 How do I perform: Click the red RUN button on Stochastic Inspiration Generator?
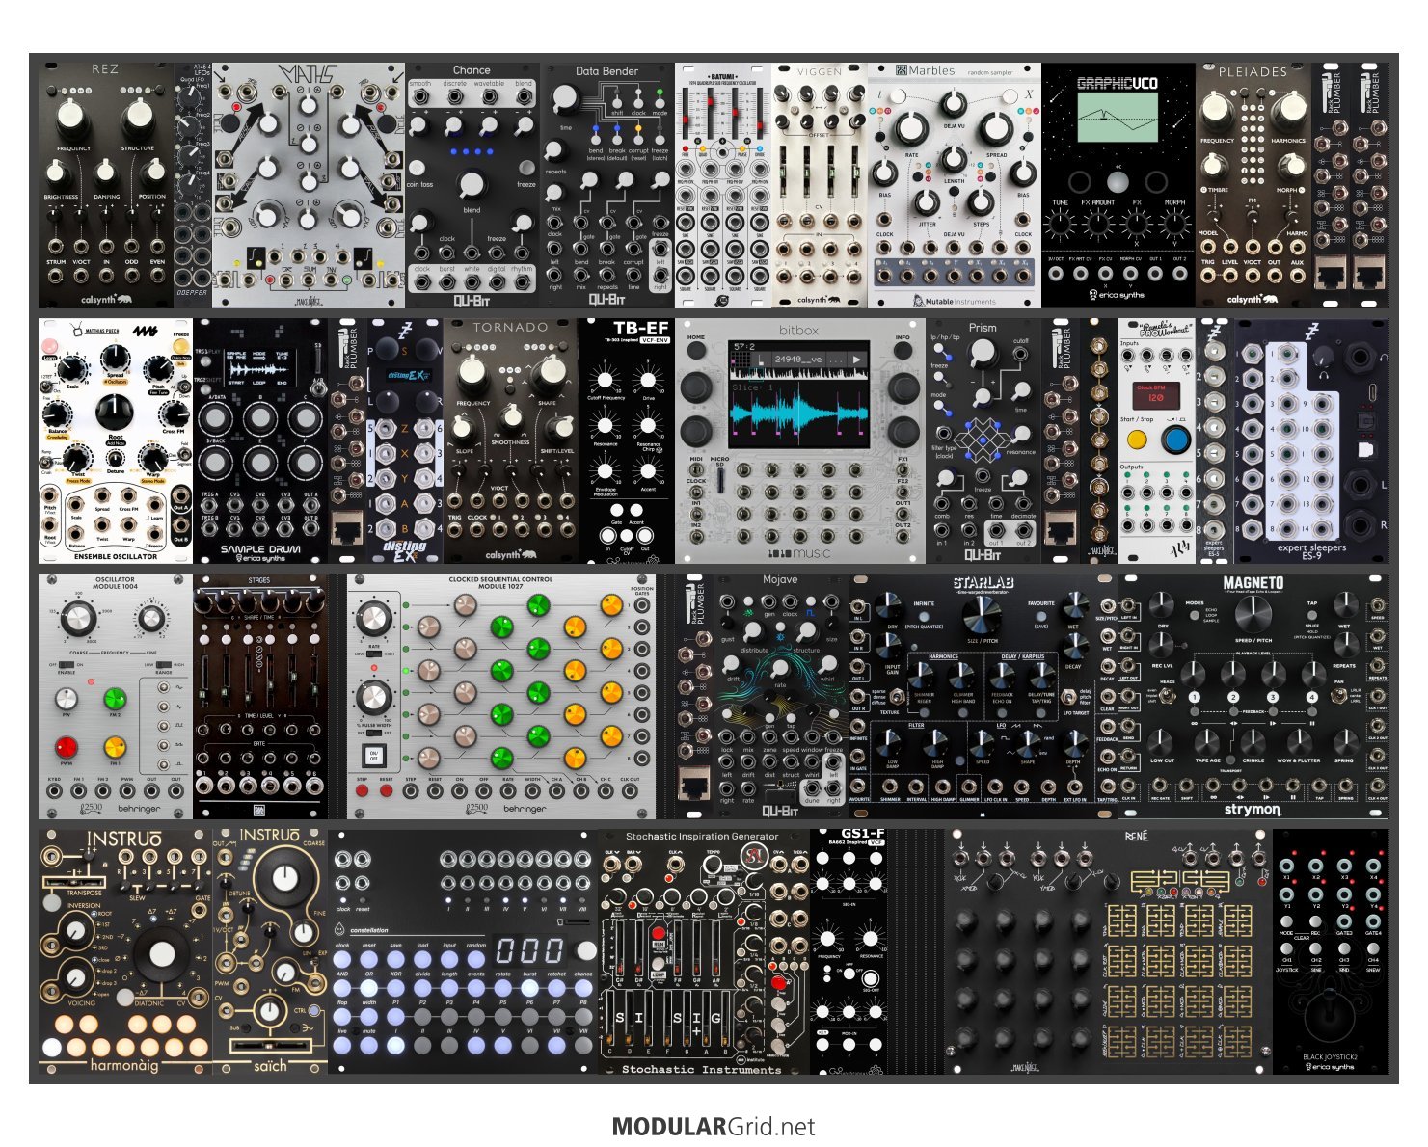[660, 934]
